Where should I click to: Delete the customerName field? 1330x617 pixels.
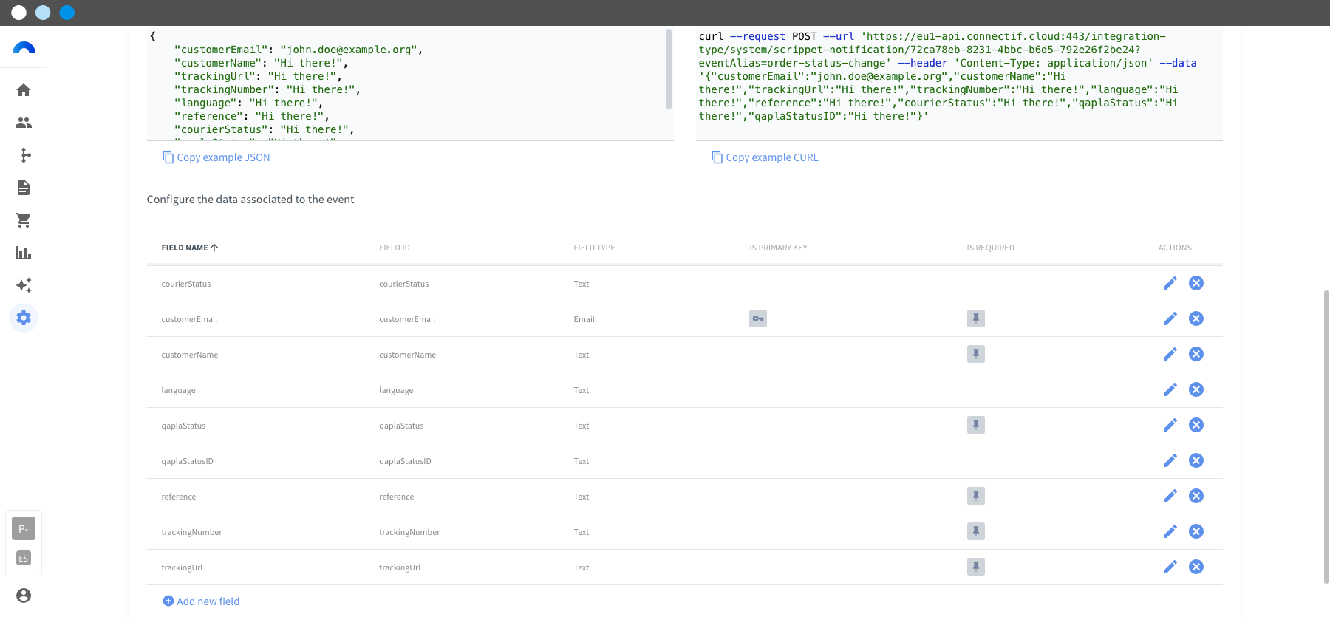[1196, 354]
